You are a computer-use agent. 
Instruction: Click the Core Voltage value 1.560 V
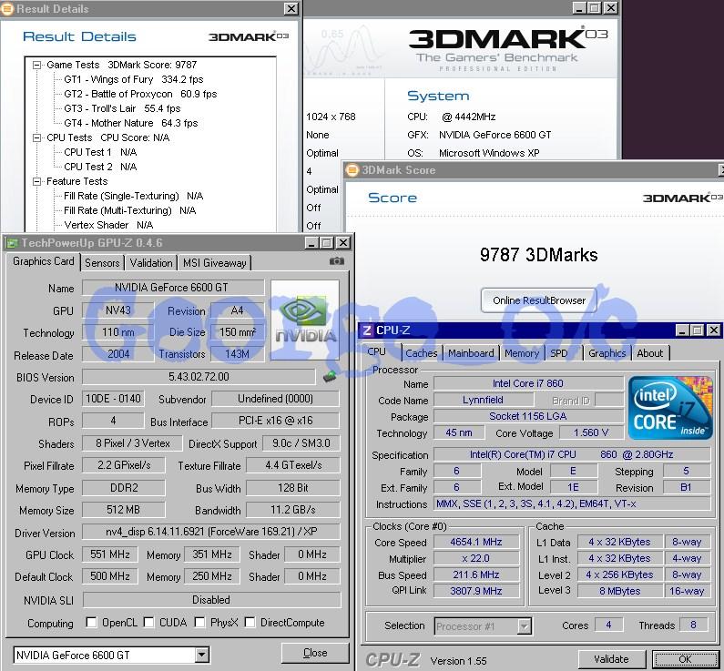590,432
